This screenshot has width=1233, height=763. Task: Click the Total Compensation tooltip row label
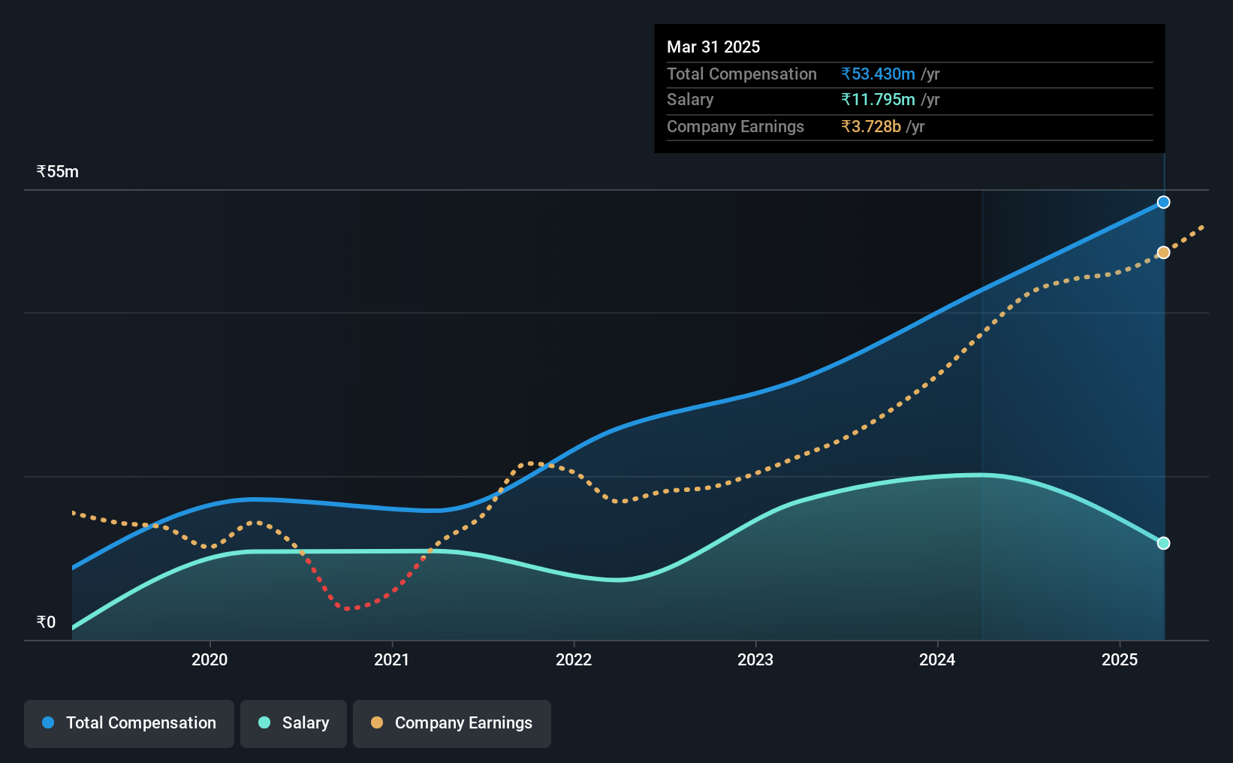coord(742,74)
